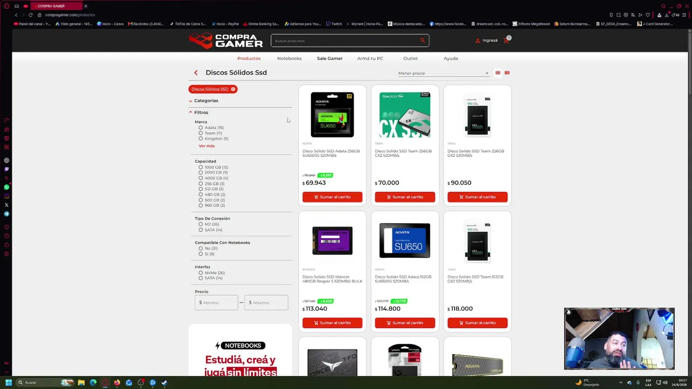The image size is (692, 389).
Task: Open the Adata SU650 512GB product image
Action: pos(405,240)
